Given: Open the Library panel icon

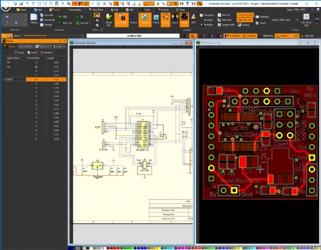Looking at the screenshot, I should point(166,19).
